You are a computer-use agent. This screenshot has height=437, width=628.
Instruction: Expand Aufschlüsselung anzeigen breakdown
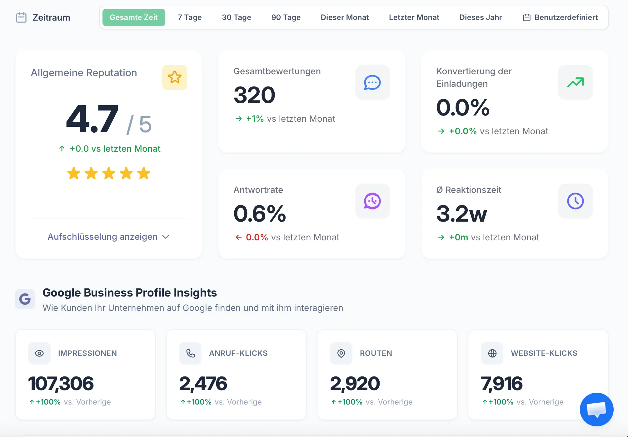(102, 237)
